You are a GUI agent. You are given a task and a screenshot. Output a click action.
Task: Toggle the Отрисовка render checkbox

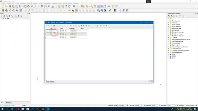[178, 105]
